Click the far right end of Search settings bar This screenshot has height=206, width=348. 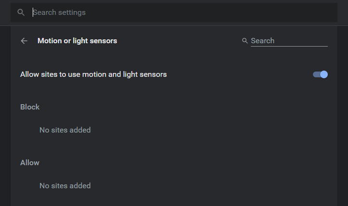point(332,12)
